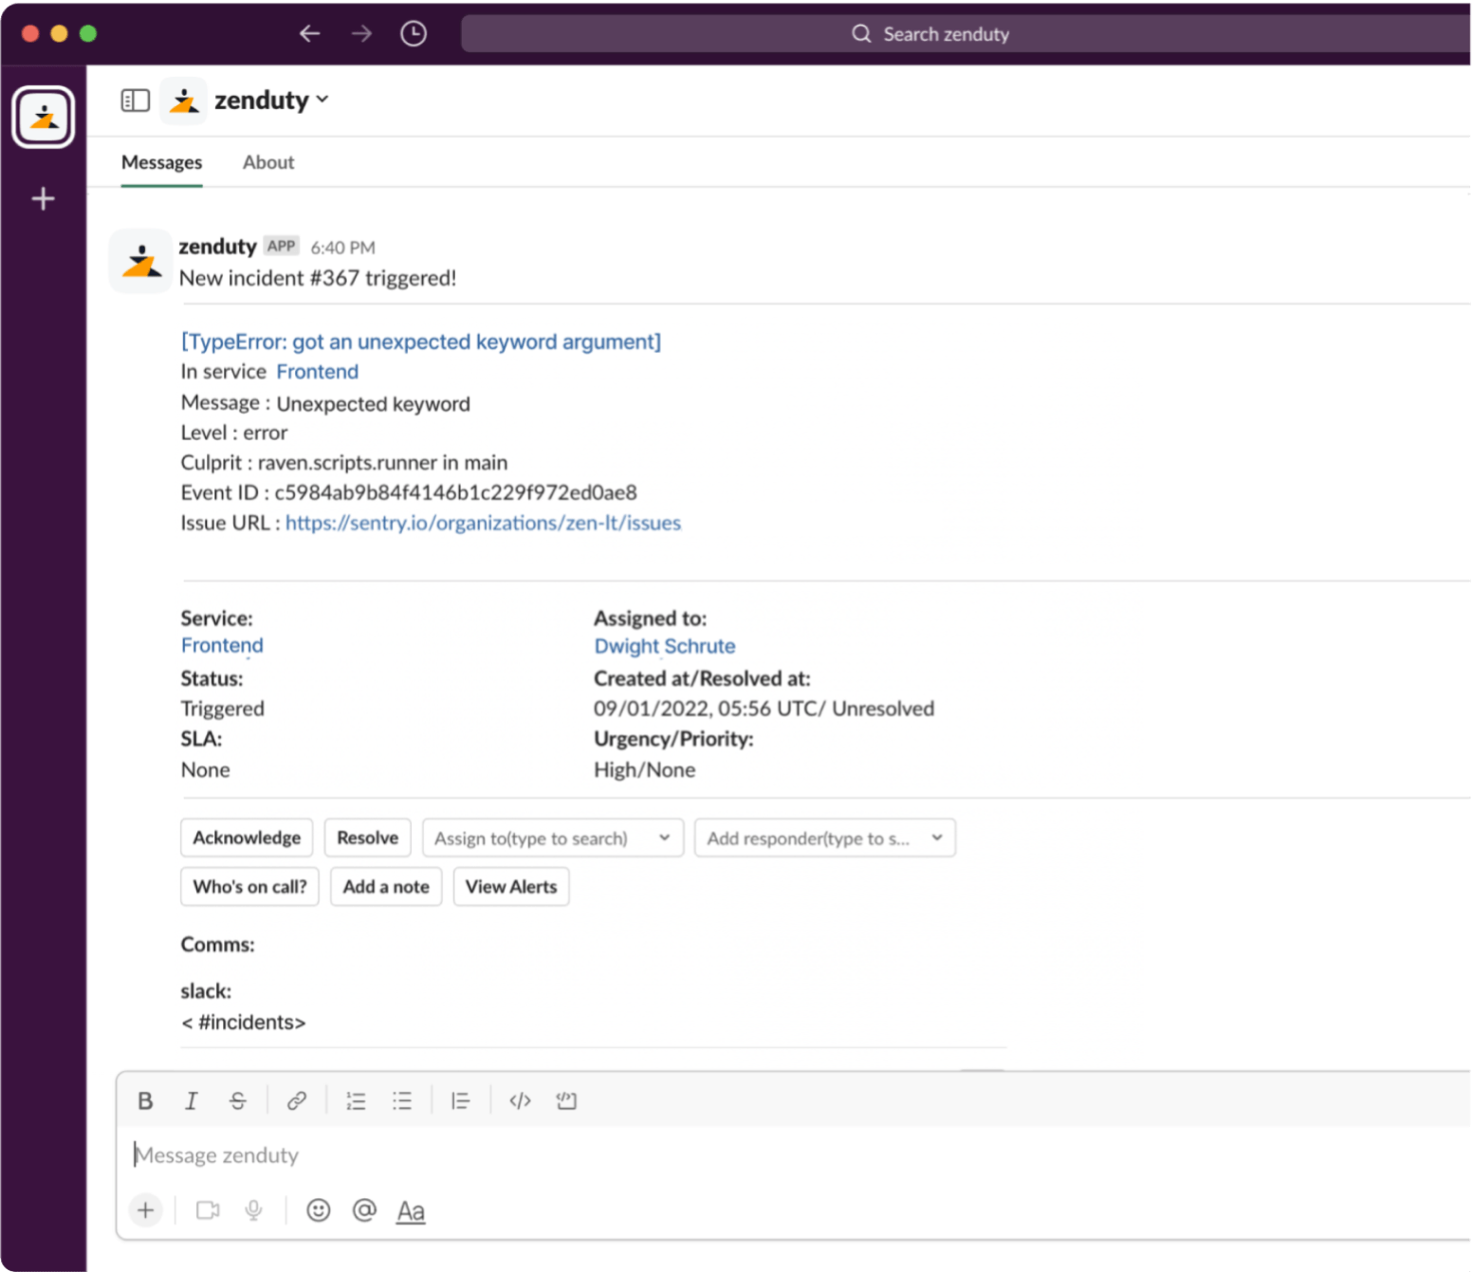Screen dimensions: 1473x1272
Task: Expand the Add responder dropdown
Action: point(823,838)
